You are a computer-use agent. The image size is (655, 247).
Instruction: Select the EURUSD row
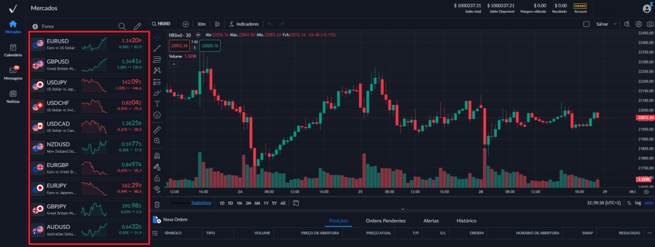(x=87, y=44)
